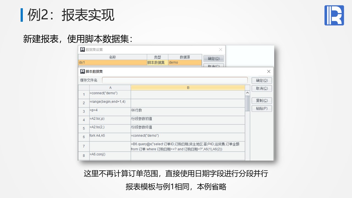This screenshot has width=352, height=198.
Task: Close the 数据集设置 dialog
Action: pyautogui.click(x=221, y=50)
